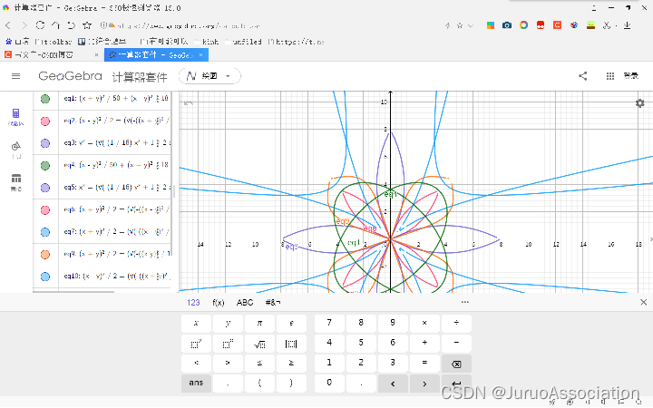The width and height of the screenshot is (653, 408).
Task: Click the camera extension icon in browser toolbar
Action: (507, 25)
